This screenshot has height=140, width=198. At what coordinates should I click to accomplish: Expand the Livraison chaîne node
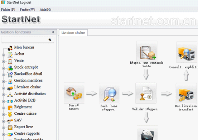click(x=4, y=88)
